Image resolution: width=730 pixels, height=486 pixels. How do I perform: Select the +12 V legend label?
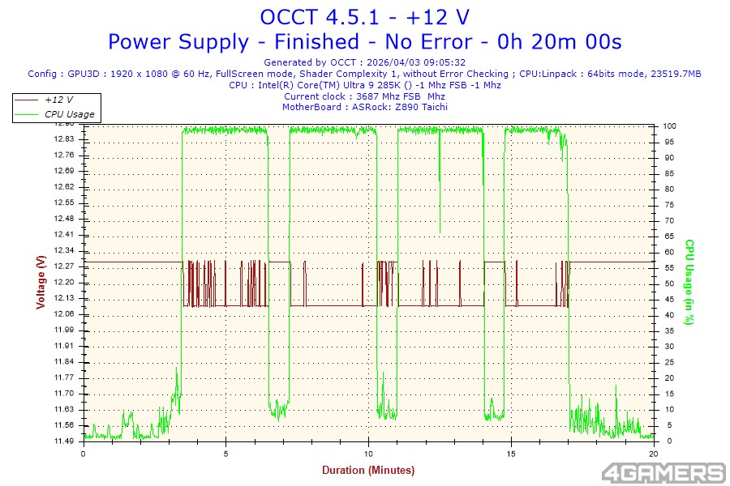59,100
